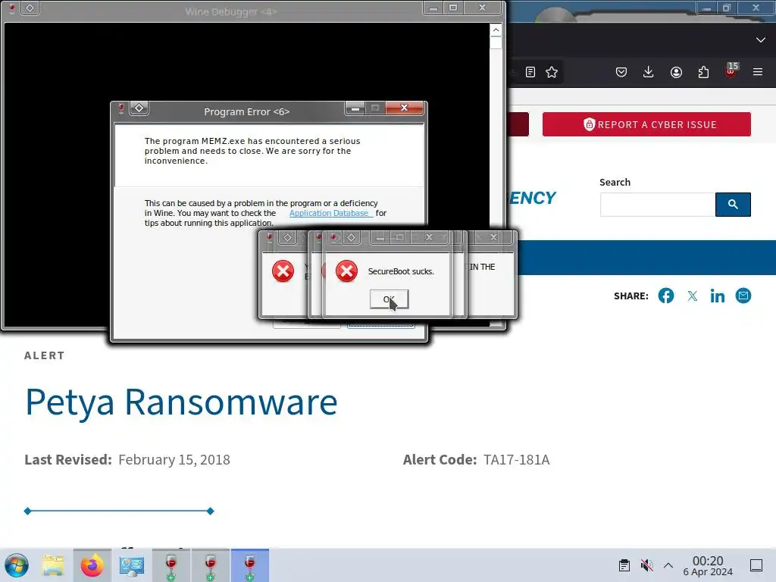Open Program Error window menu wine icon
776x582 pixels.
(120, 108)
